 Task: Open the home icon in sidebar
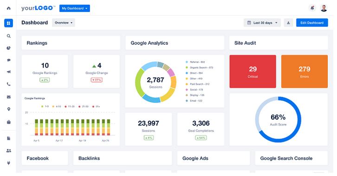pos(9,8)
